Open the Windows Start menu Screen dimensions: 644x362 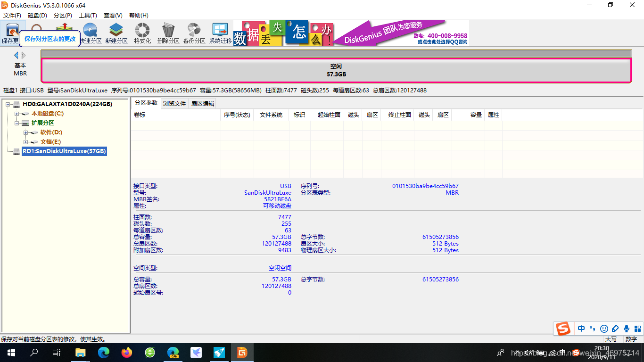[11, 353]
